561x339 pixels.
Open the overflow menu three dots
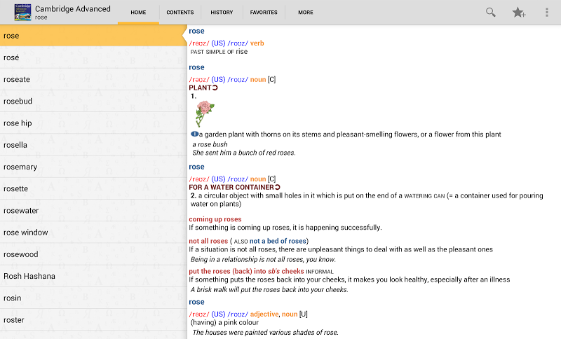[x=547, y=13]
